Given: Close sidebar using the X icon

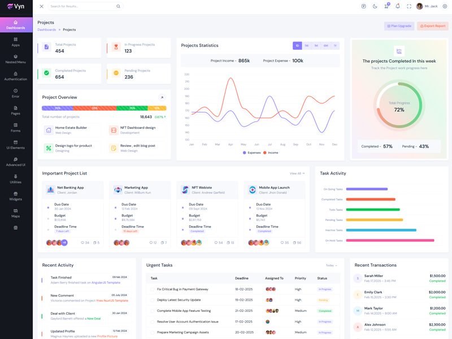Looking at the screenshot, I should tap(41, 6).
